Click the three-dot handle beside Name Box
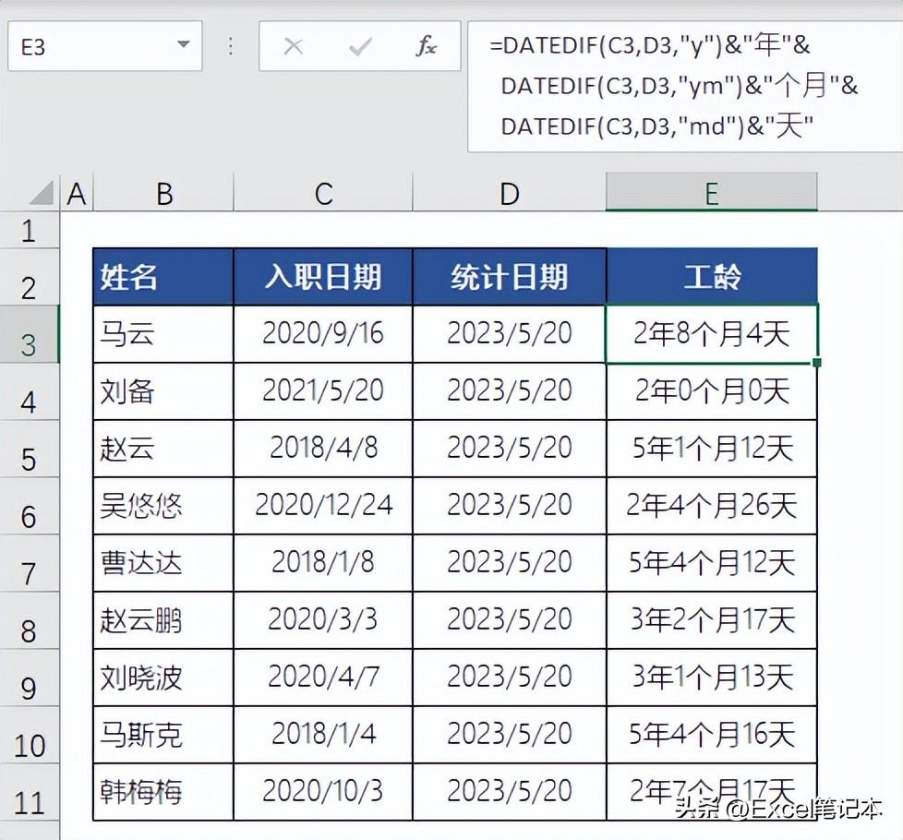The width and height of the screenshot is (903, 840). (x=230, y=46)
